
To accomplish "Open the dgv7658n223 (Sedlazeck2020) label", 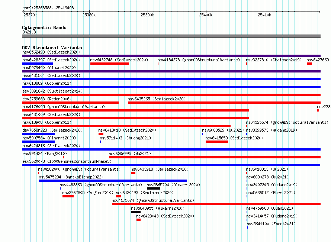I will click(x=52, y=130).
